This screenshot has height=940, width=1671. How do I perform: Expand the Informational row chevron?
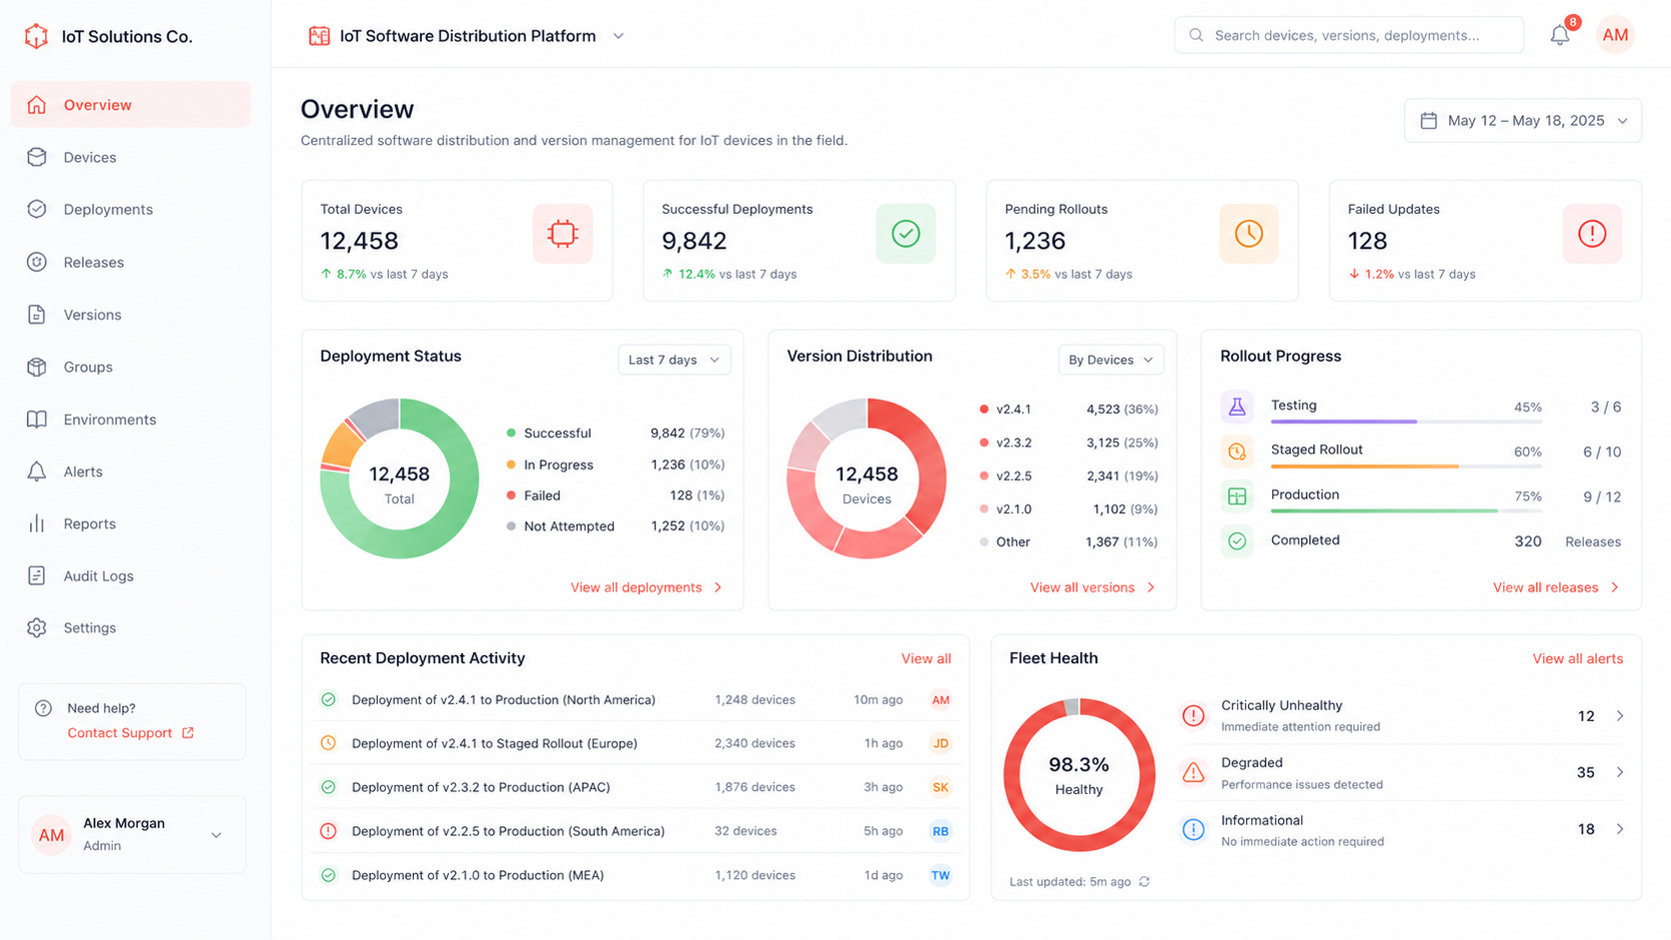tap(1619, 829)
